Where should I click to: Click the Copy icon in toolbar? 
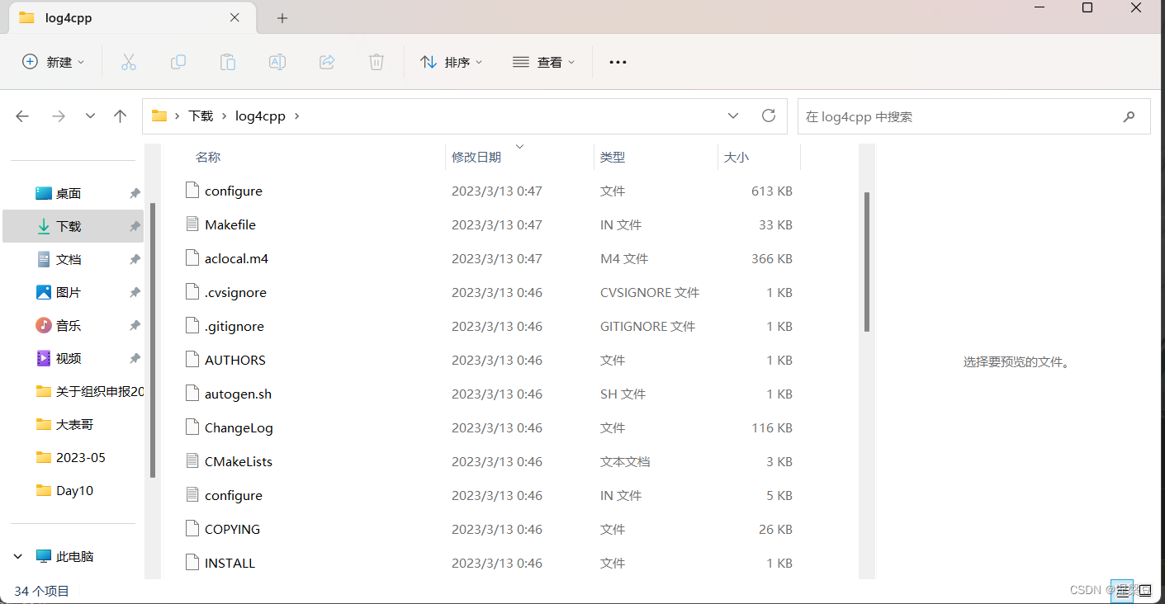pos(178,62)
